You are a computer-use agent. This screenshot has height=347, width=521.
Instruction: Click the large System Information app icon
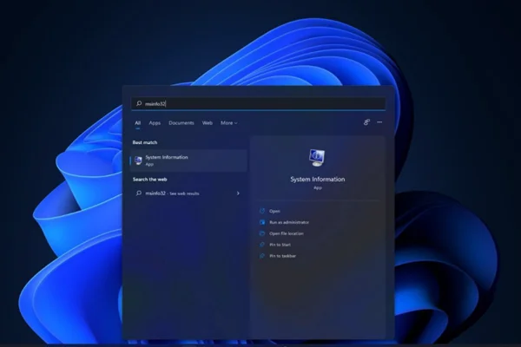click(317, 158)
